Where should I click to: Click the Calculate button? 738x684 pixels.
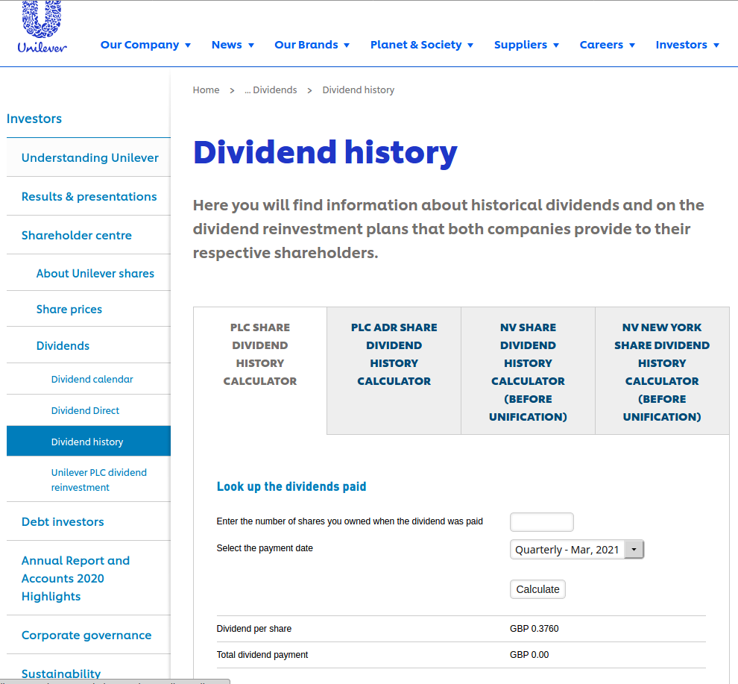point(537,589)
